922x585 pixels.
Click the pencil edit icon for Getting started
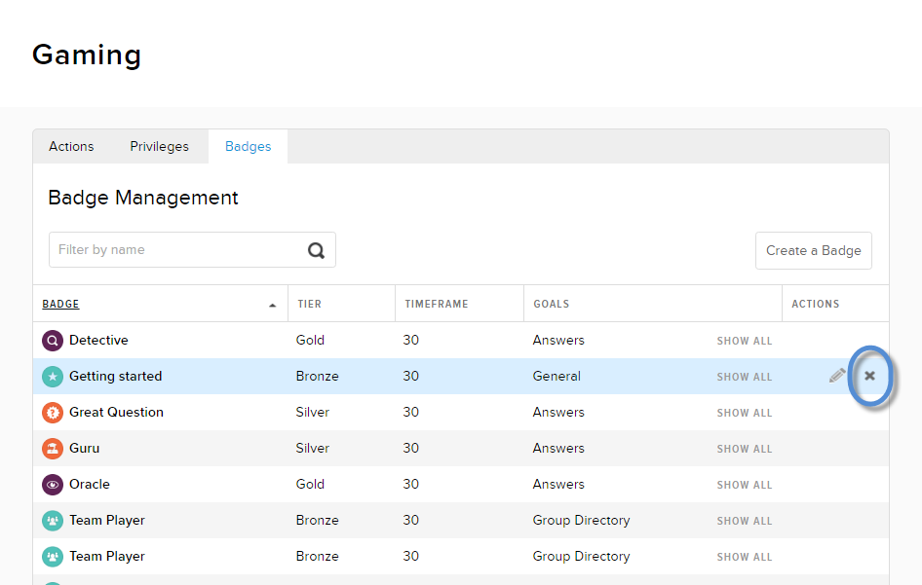click(836, 376)
